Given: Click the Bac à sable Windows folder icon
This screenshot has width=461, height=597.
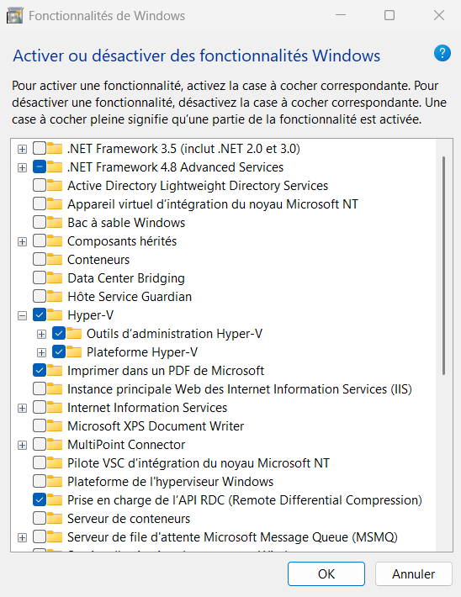Looking at the screenshot, I should 55,222.
